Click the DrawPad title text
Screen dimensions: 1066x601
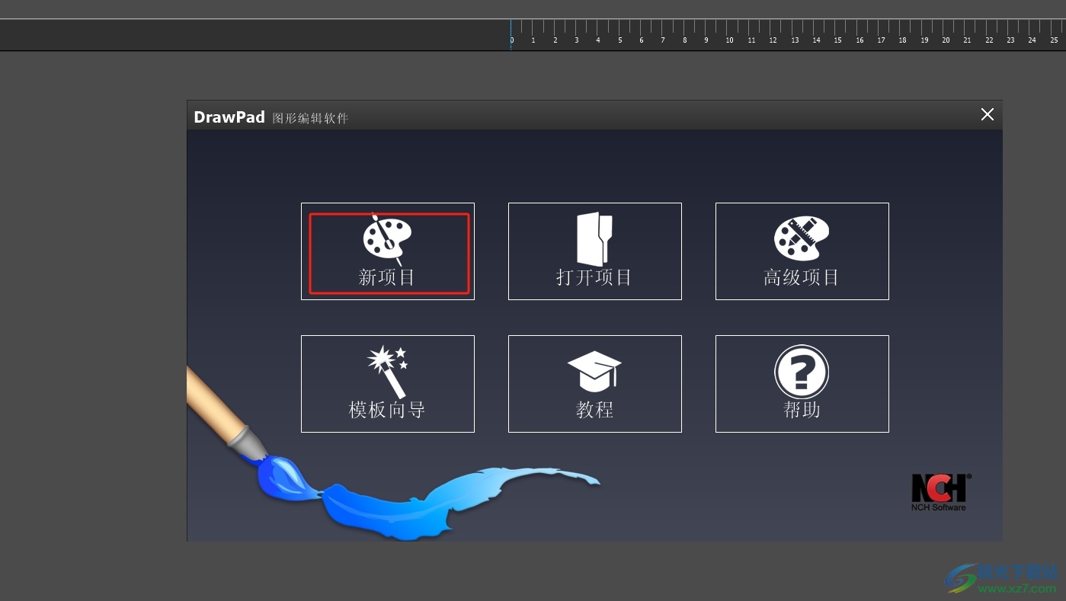tap(229, 117)
